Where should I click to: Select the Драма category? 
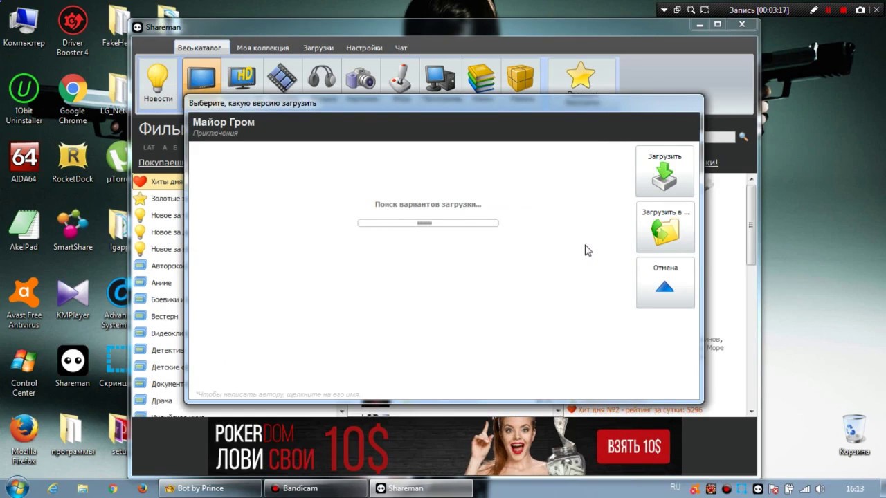tap(159, 400)
